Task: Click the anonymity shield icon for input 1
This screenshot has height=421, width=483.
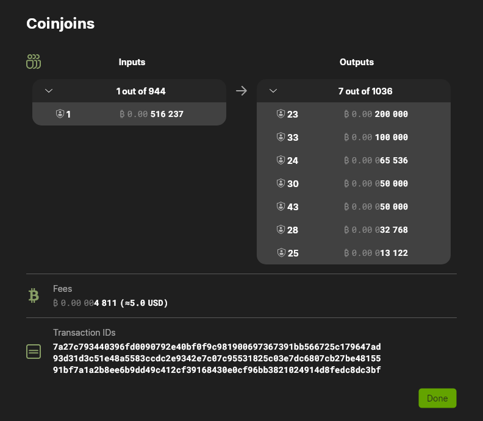Action: (60, 114)
